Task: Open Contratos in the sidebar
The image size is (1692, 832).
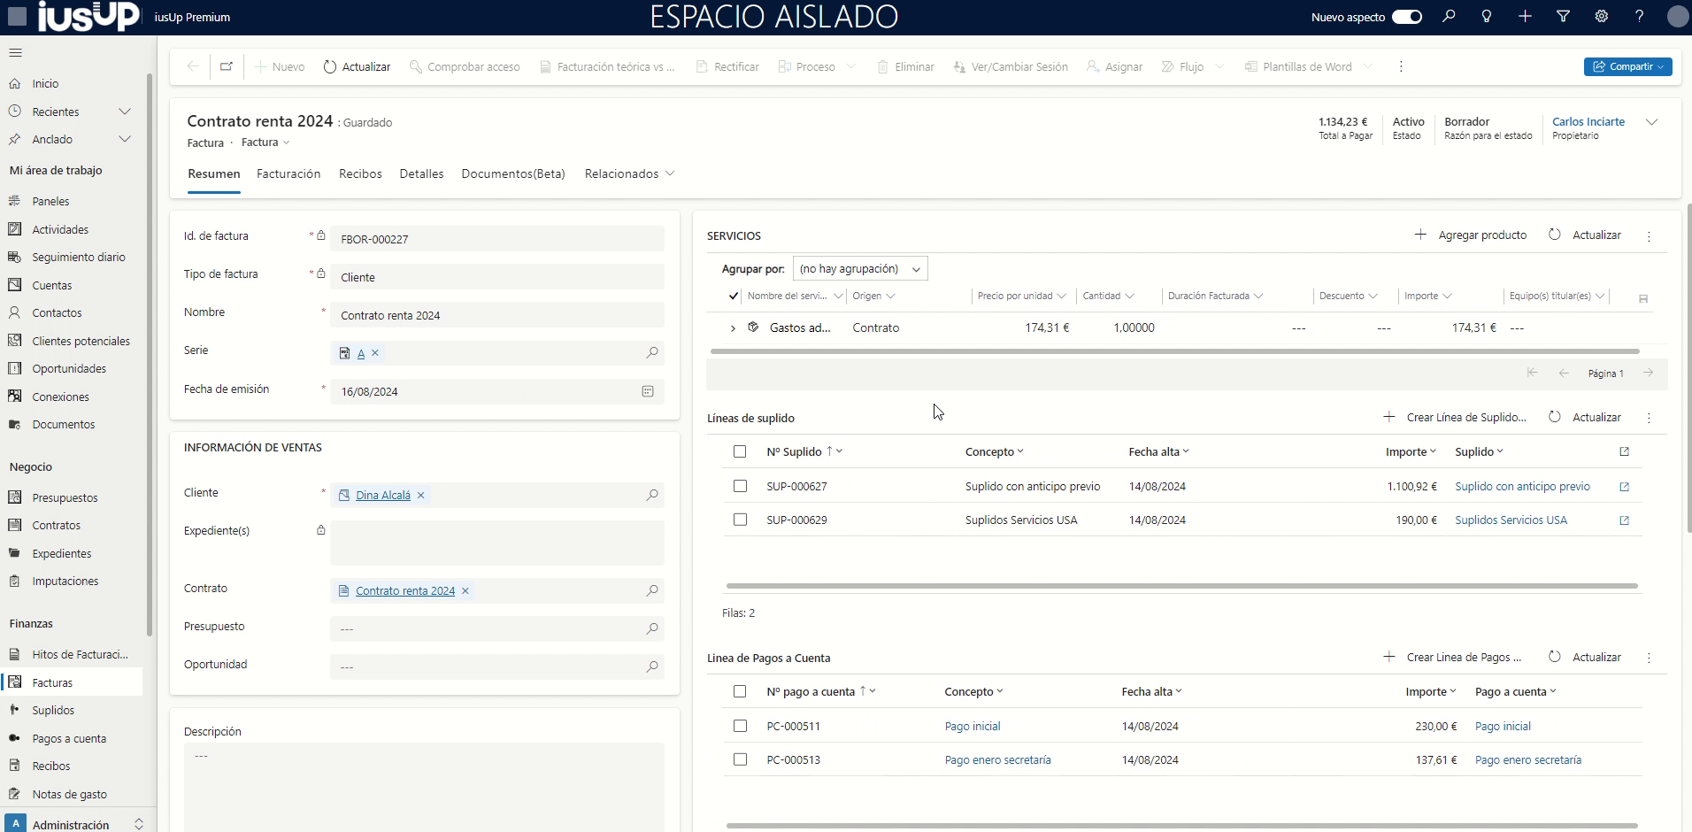Action: (56, 526)
